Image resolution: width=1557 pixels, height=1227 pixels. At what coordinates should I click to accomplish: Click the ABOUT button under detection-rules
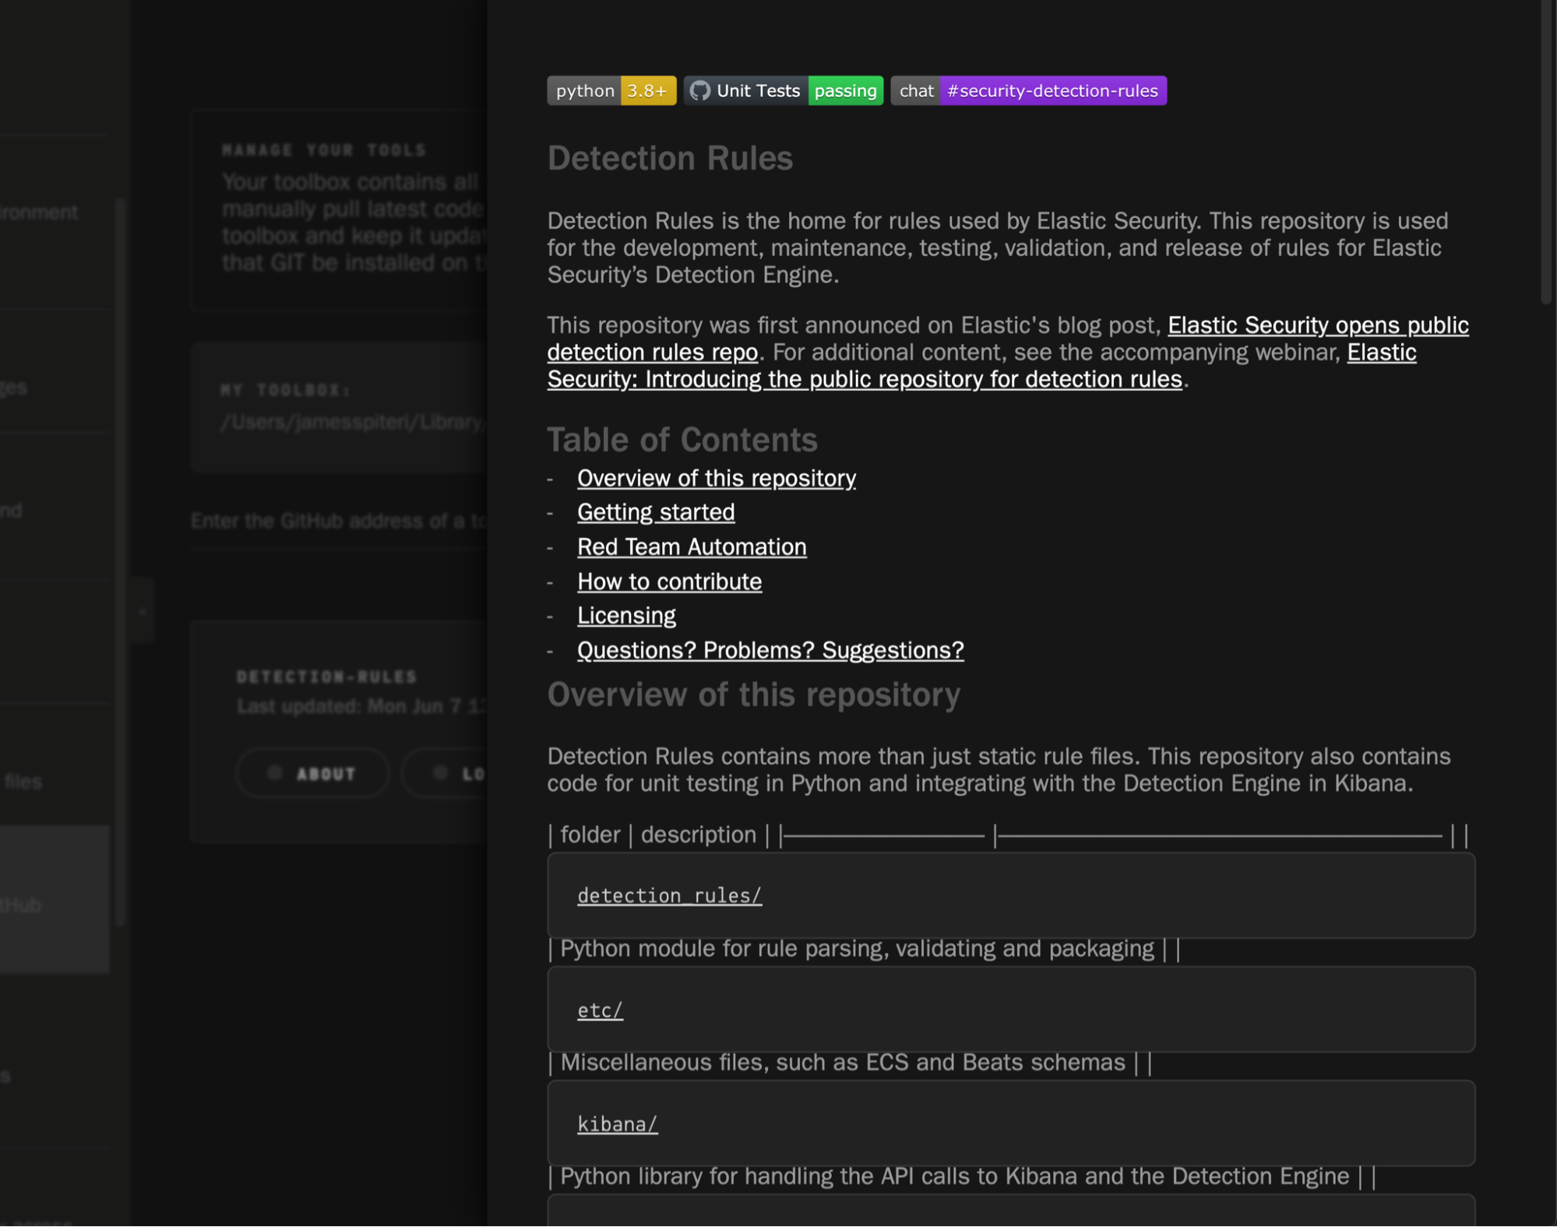point(312,774)
